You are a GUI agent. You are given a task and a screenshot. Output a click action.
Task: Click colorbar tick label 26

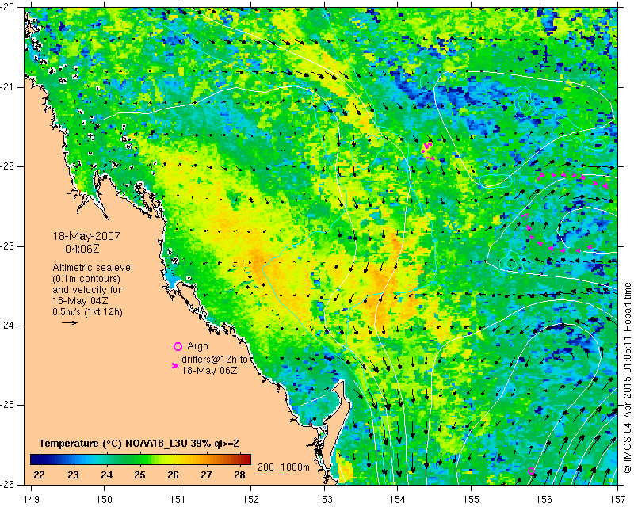click(173, 475)
